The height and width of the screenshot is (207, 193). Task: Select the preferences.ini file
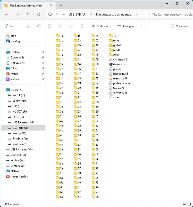(120, 83)
